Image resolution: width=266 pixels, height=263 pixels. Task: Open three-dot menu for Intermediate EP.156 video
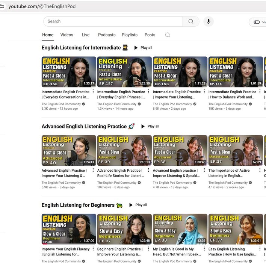[204, 92]
